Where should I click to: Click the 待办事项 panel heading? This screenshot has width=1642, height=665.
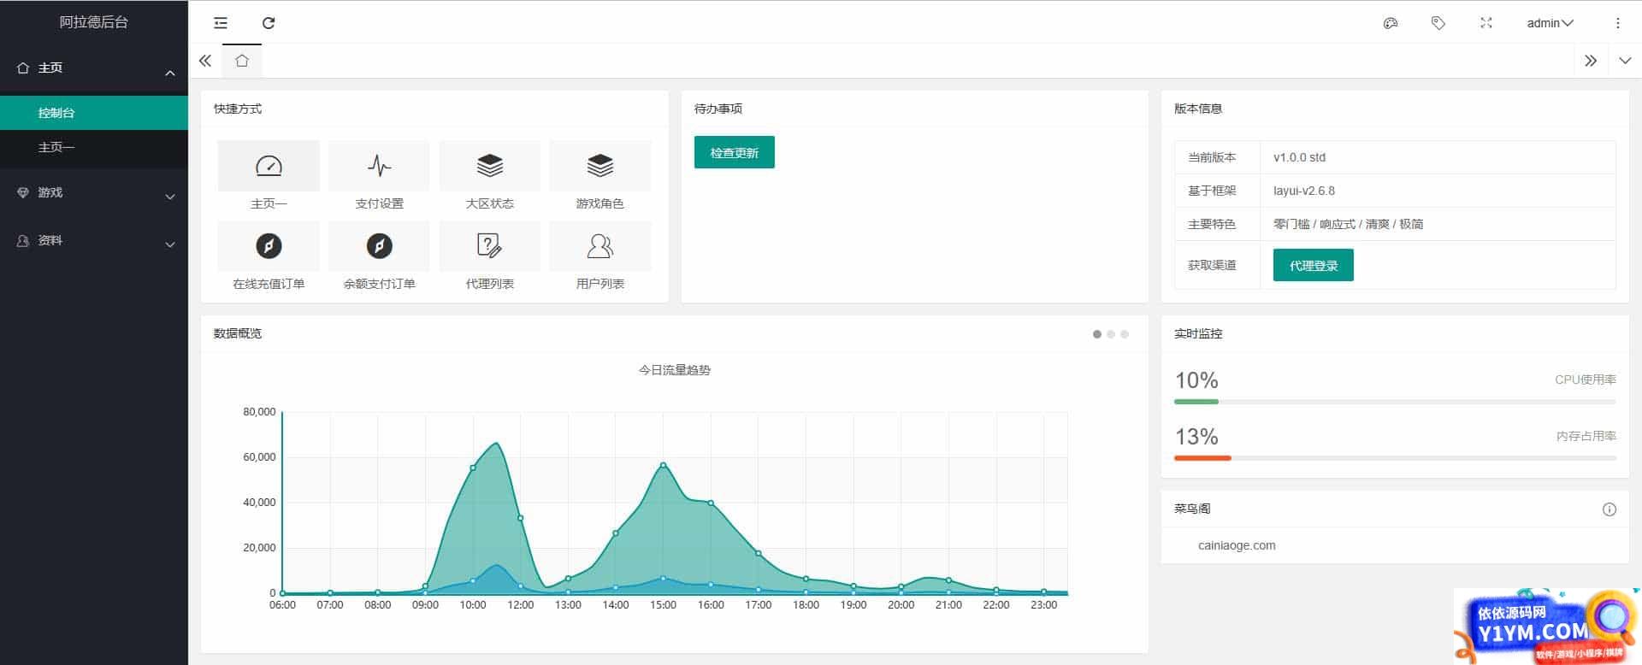coord(718,109)
